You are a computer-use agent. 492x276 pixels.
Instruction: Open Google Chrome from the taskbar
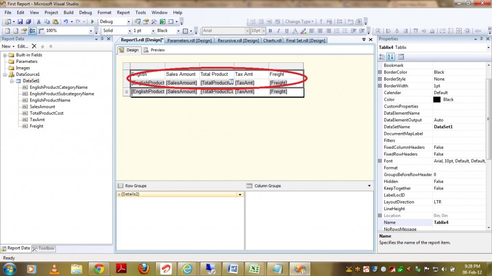pos(99,268)
